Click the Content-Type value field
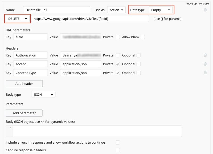 click(81, 73)
